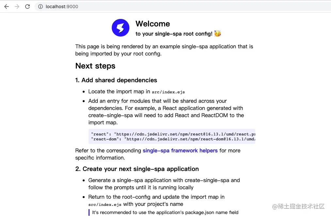Select heading 2. Create your next single-spa application

(137, 169)
